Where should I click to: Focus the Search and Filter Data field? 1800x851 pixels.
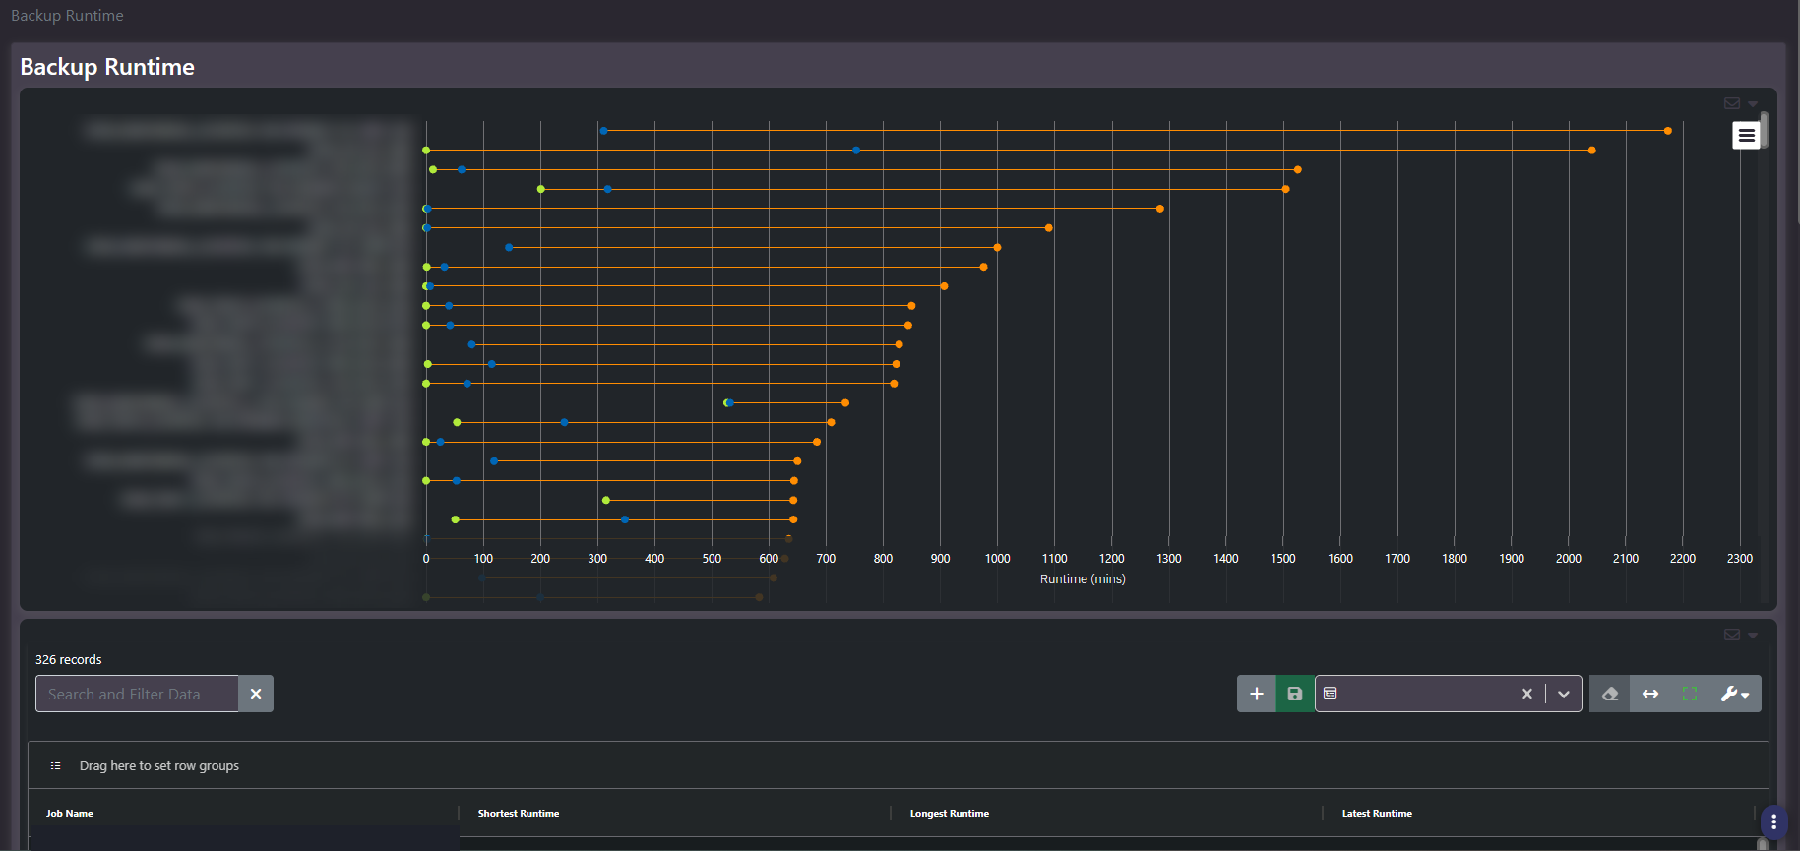tap(137, 694)
